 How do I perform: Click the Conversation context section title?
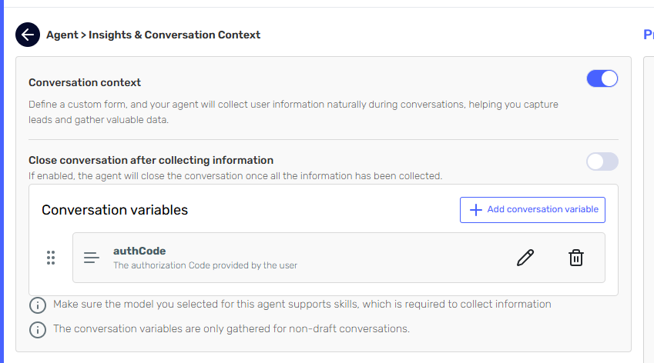(85, 82)
